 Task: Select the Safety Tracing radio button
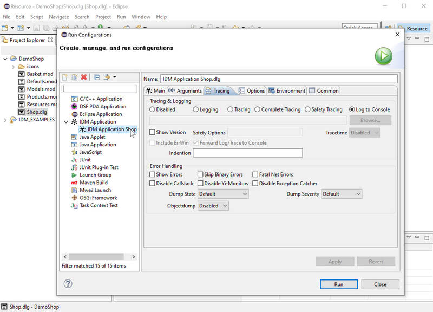pyautogui.click(x=307, y=109)
